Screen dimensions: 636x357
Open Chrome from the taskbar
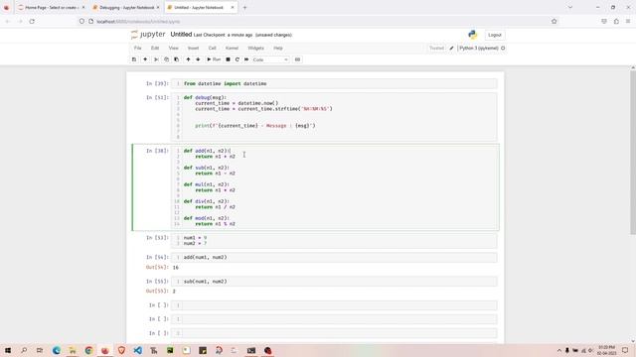tap(88, 350)
